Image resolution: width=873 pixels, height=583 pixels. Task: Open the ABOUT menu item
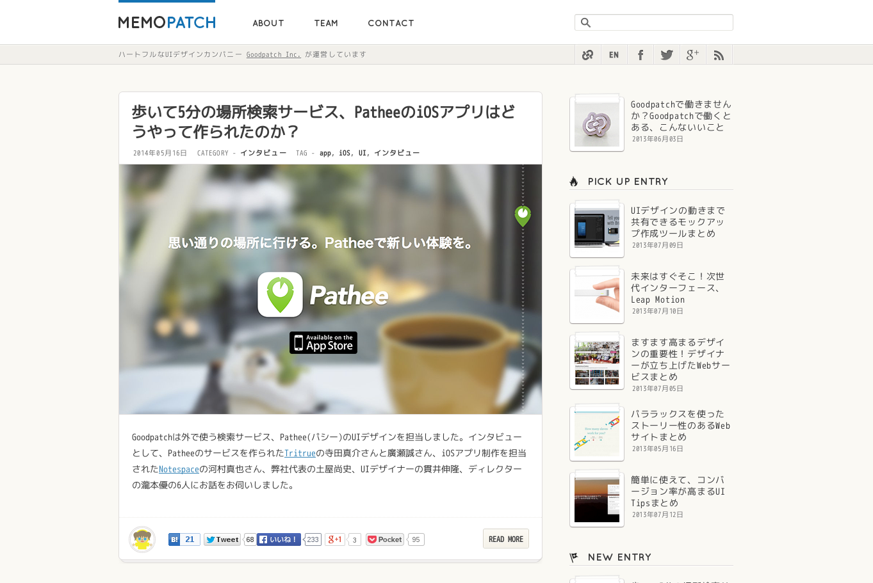tap(268, 23)
